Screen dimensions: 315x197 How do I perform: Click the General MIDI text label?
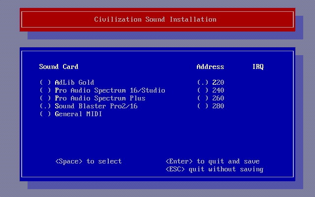[78, 114]
